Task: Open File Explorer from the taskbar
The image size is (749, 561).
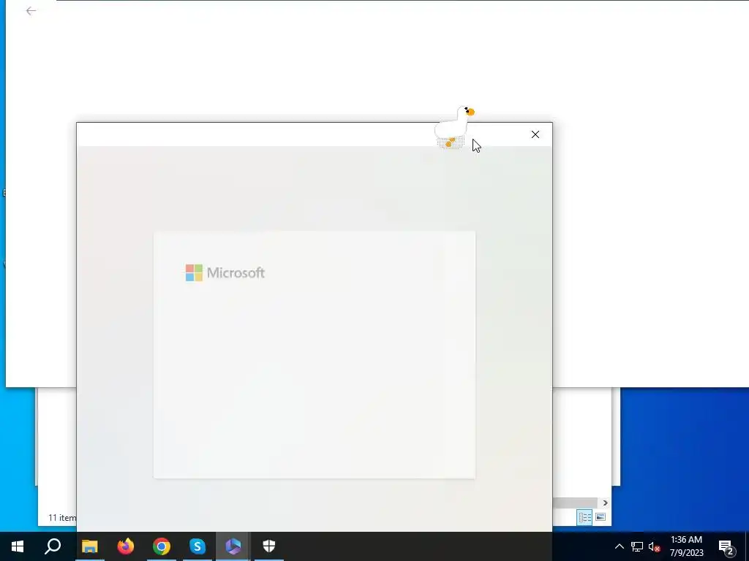Action: tap(89, 546)
